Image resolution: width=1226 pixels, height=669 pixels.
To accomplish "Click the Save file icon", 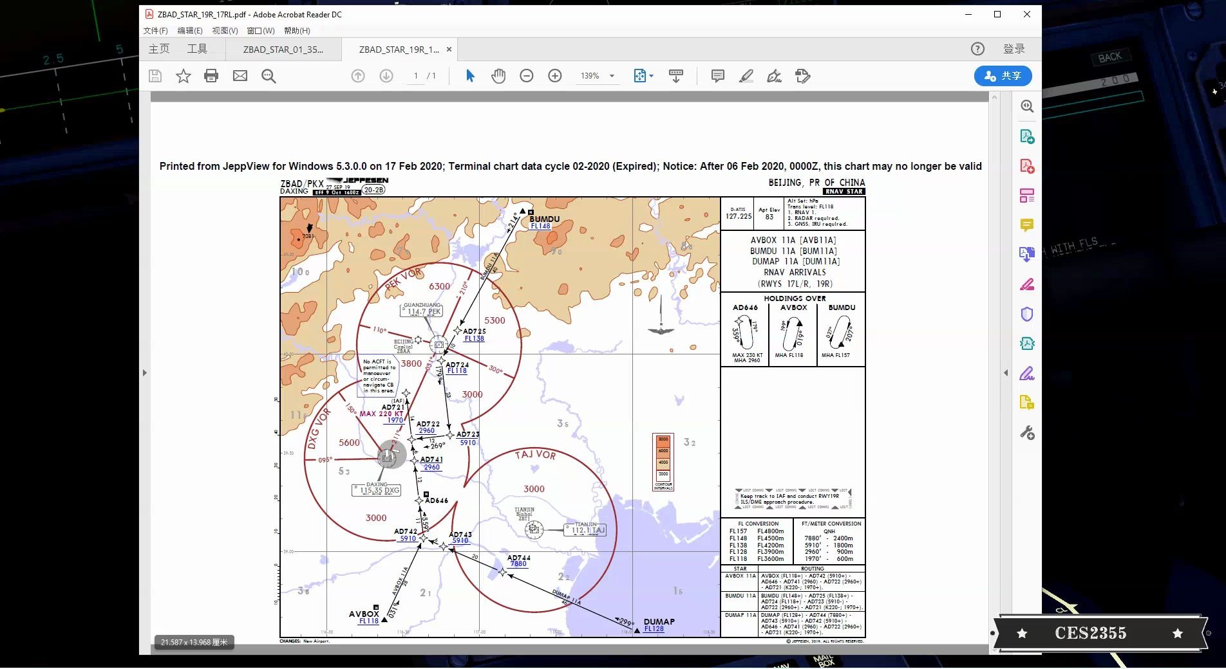I will (155, 76).
